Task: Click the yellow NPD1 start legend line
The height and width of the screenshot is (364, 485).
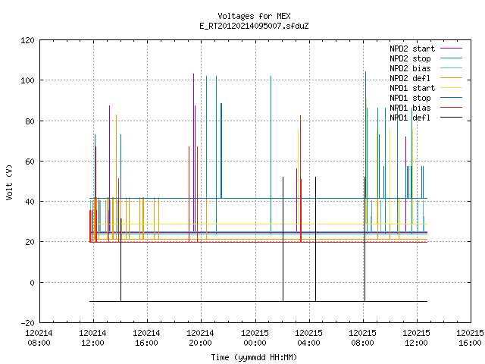Action: pos(451,88)
